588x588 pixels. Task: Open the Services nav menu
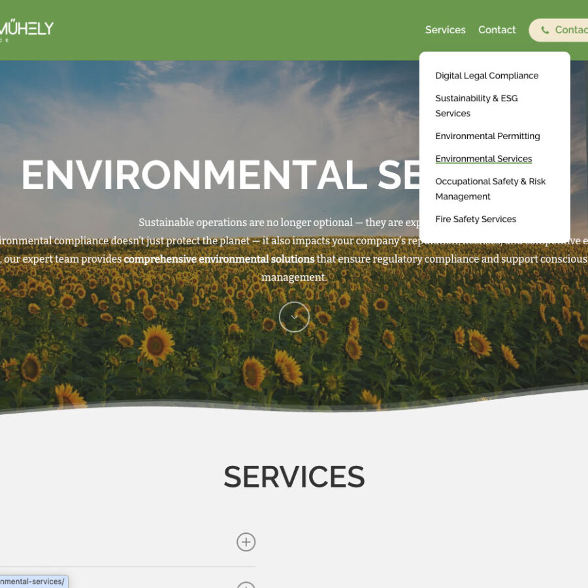[445, 30]
